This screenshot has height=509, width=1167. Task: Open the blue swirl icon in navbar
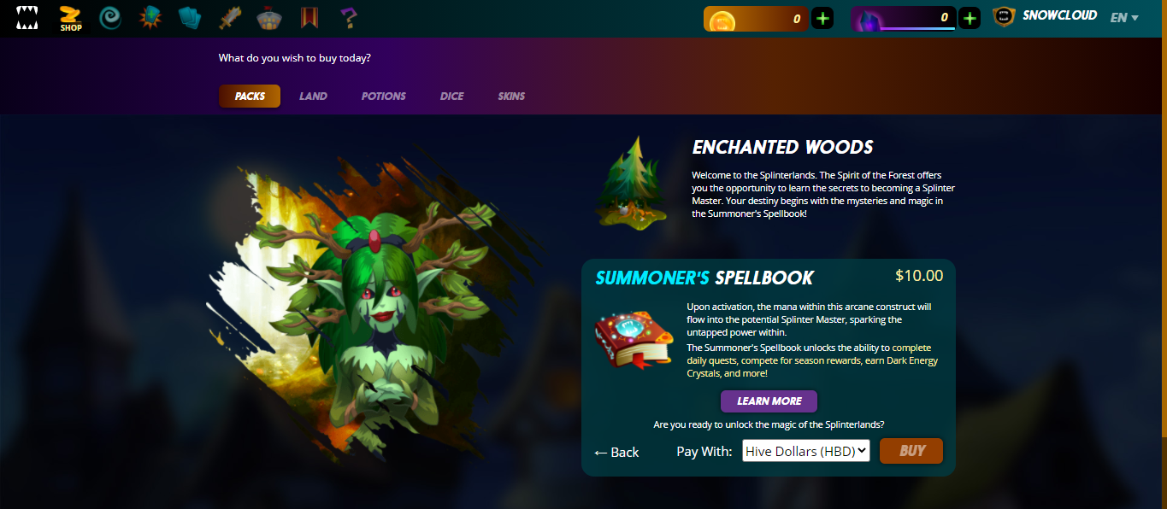[x=110, y=18]
